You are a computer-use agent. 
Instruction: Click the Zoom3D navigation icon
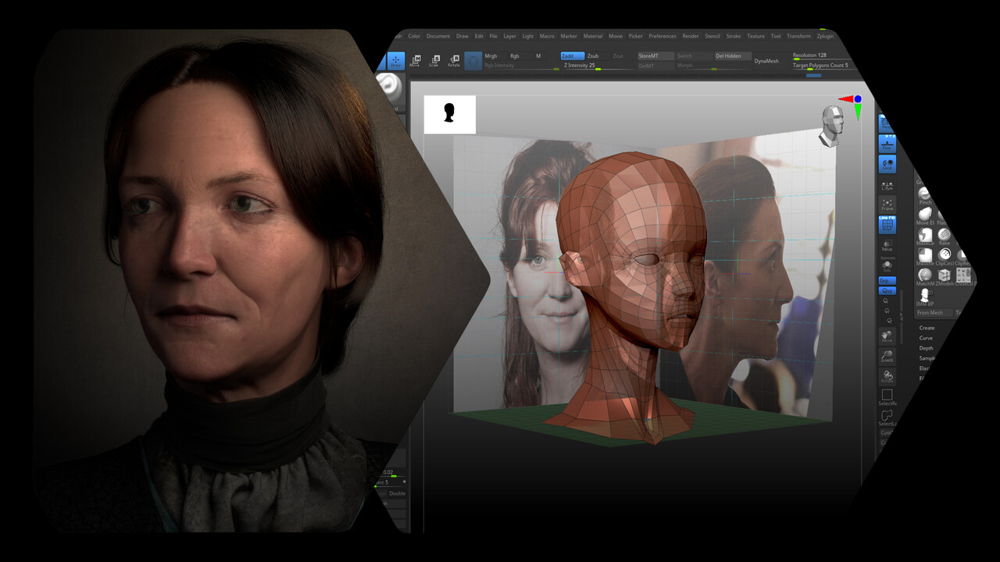(x=887, y=356)
